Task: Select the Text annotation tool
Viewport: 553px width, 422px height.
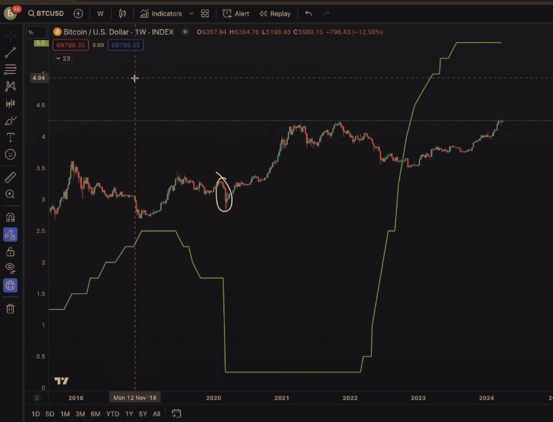Action: (x=10, y=138)
